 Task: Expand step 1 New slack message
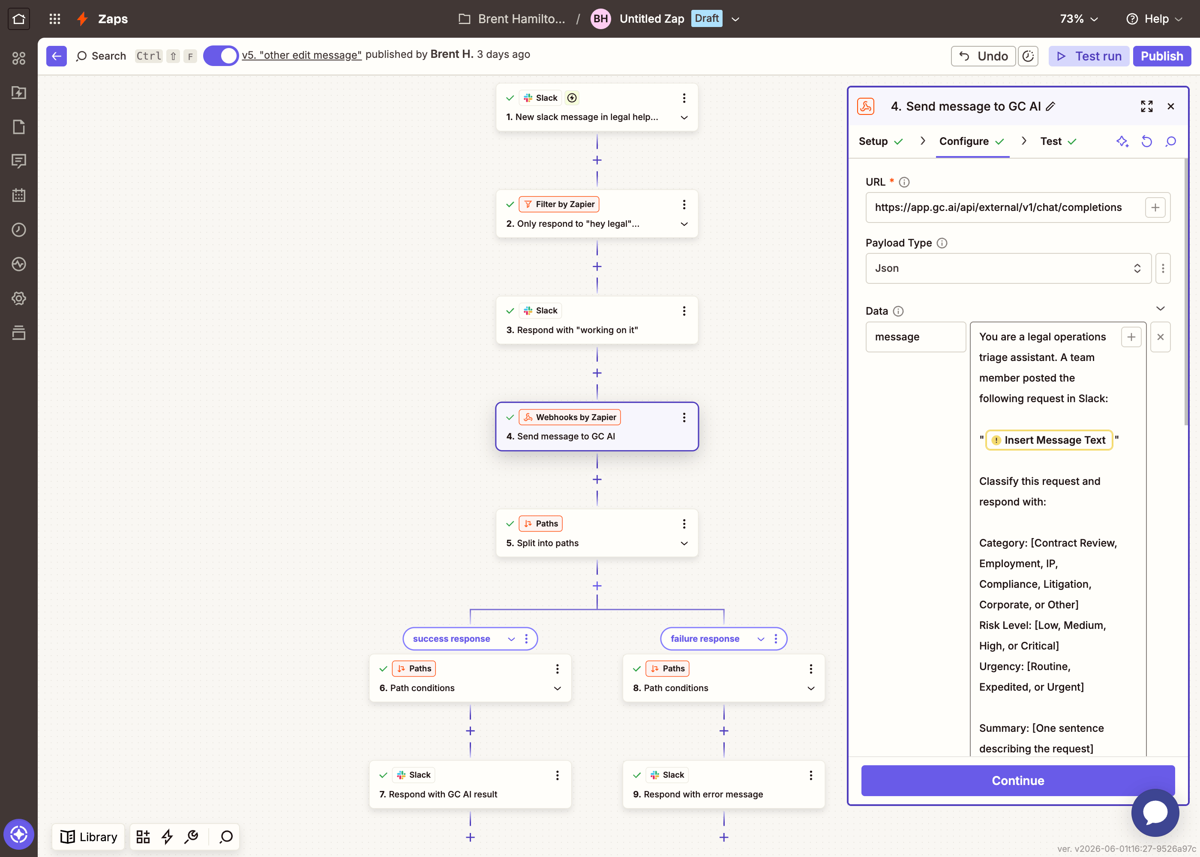click(x=684, y=117)
